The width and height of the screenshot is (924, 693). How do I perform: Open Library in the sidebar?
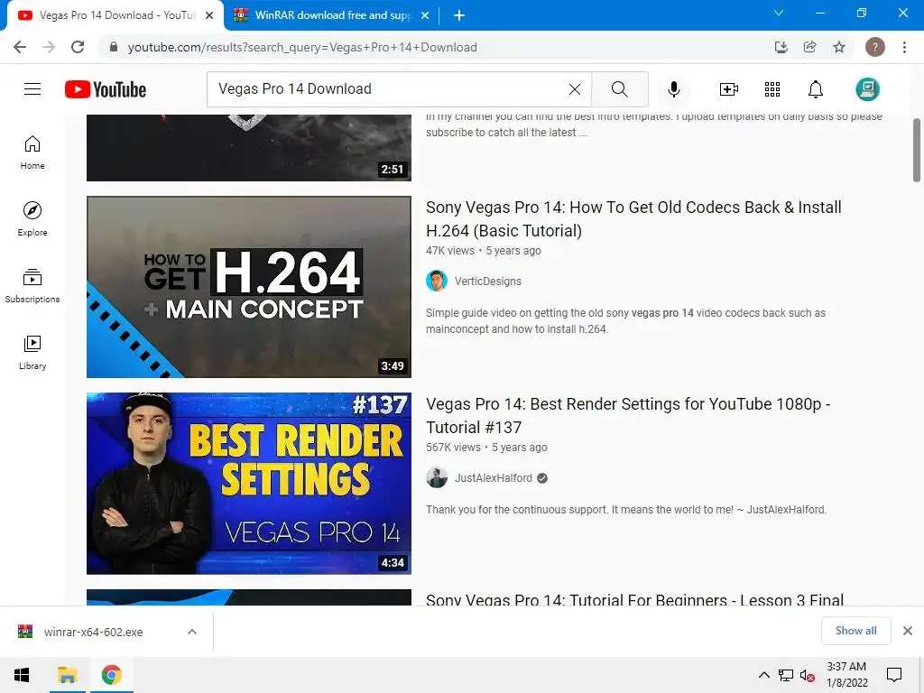32,353
